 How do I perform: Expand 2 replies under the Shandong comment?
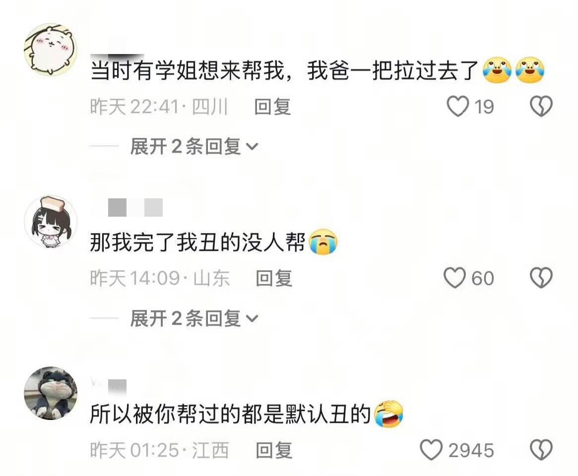point(194,318)
